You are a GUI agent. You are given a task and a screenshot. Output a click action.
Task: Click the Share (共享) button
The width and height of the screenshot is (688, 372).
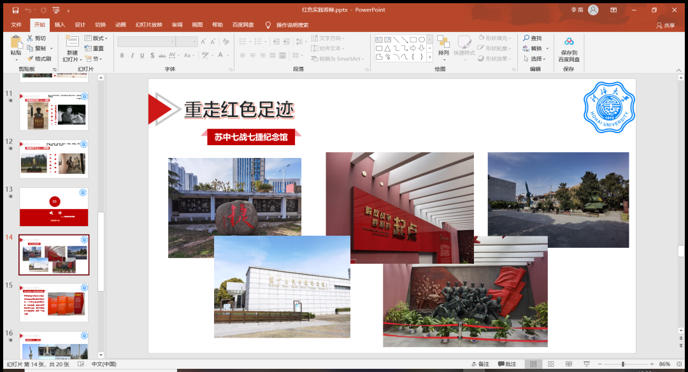click(666, 25)
